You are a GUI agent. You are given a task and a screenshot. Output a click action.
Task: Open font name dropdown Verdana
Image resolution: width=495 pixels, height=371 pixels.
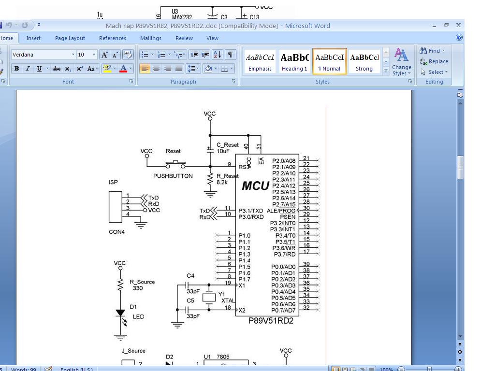click(x=73, y=55)
